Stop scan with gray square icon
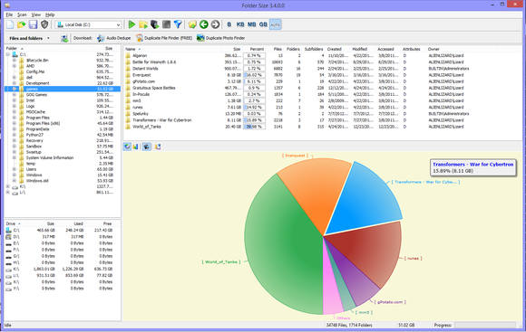 click(x=166, y=24)
